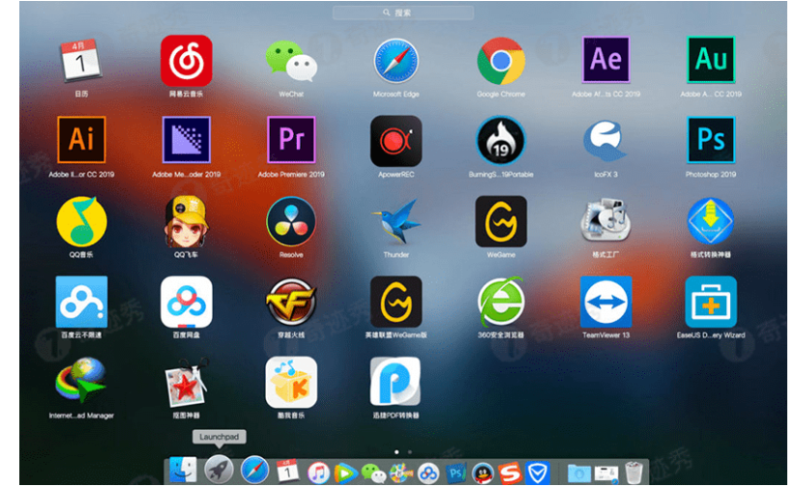Open the ApowerREC recorder app
The image size is (795, 487).
click(x=396, y=141)
